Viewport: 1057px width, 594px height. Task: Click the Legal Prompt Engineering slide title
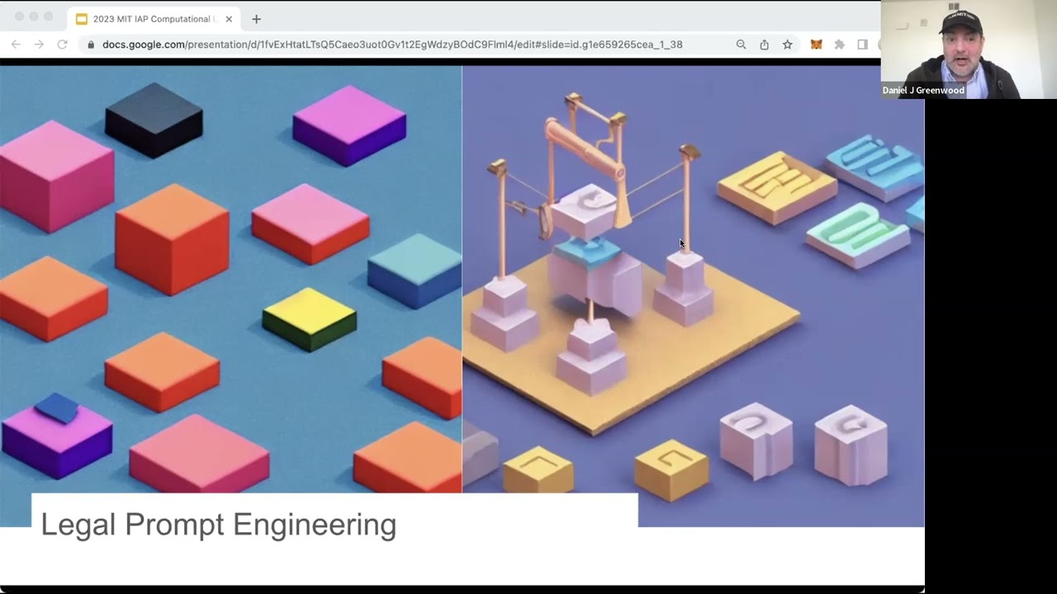pos(219,525)
